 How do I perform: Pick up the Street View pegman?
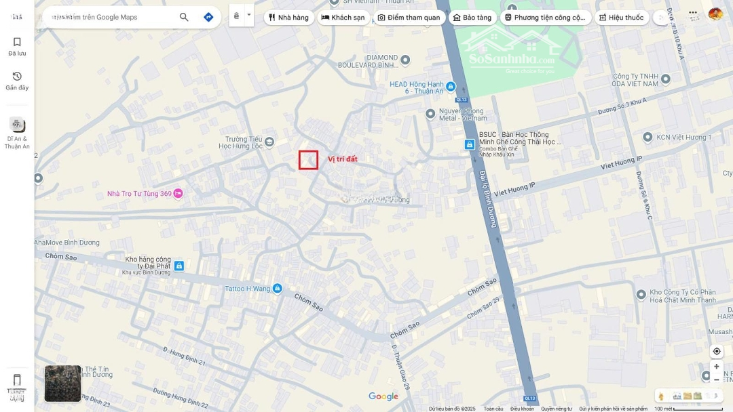pos(661,396)
